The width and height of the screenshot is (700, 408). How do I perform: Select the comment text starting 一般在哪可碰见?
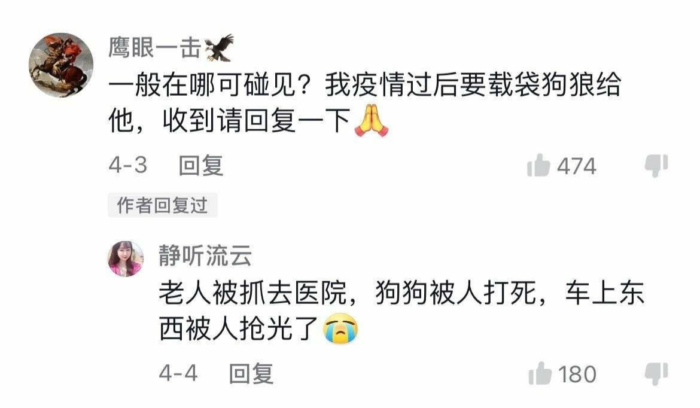365,102
